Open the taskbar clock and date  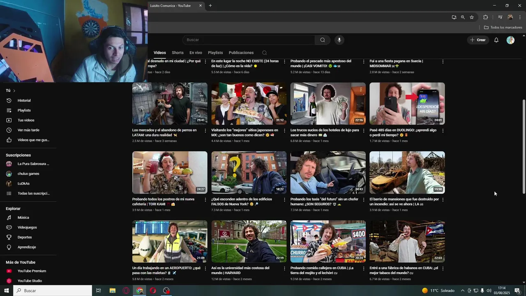coord(502,291)
